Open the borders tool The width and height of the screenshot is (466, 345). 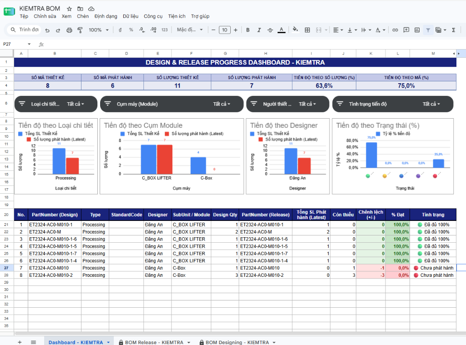tap(307, 30)
